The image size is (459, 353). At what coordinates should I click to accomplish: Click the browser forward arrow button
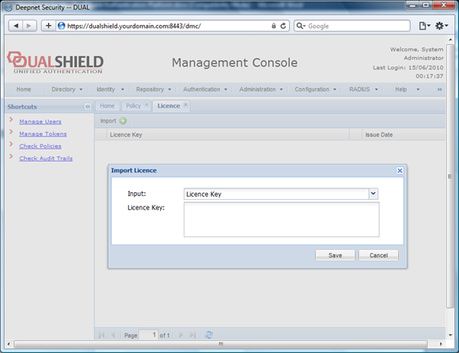click(30, 25)
